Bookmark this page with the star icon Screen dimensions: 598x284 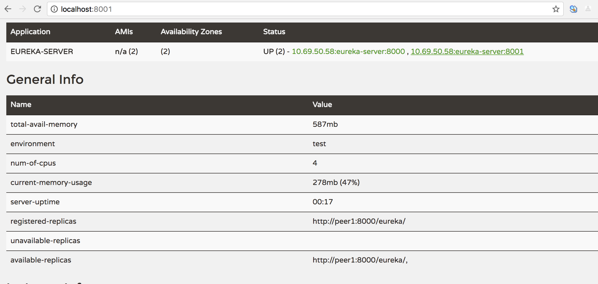tap(556, 9)
